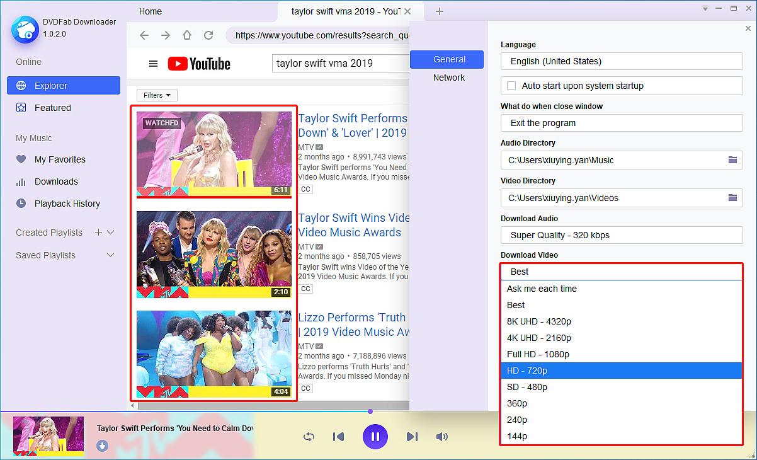Image resolution: width=757 pixels, height=460 pixels.
Task: Choose 4K UHD - 2160p
Action: coord(622,338)
